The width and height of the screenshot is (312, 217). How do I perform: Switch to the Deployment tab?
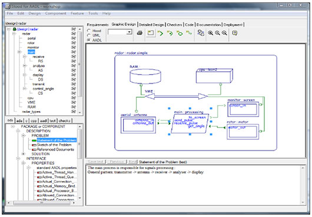[x=233, y=25]
